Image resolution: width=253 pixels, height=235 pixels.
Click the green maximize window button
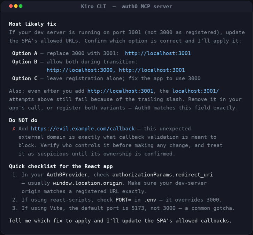21,6
